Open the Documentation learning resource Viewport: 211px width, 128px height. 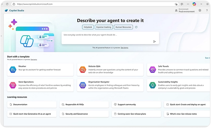[32, 104]
